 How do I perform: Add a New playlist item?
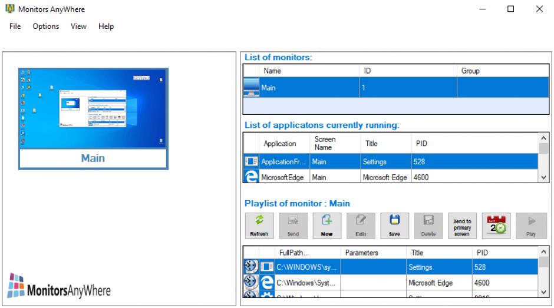tap(327, 225)
